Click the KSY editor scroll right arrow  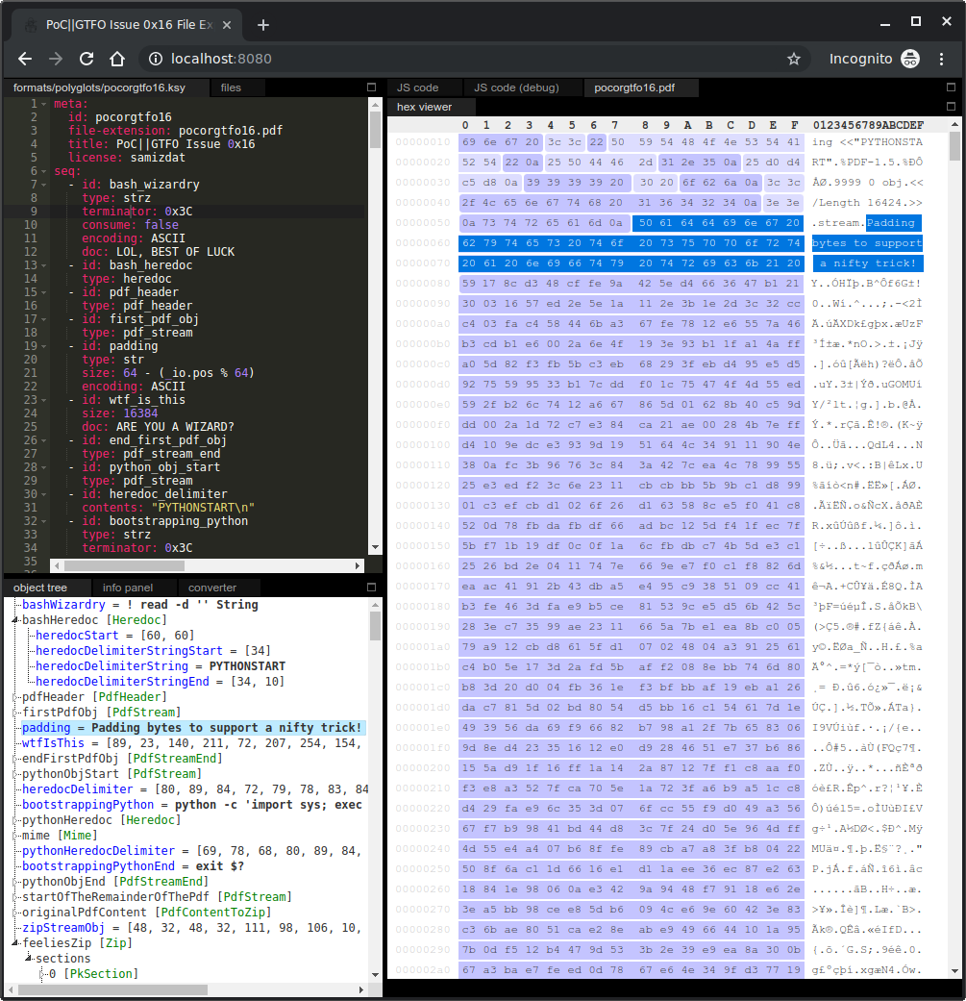pos(358,565)
